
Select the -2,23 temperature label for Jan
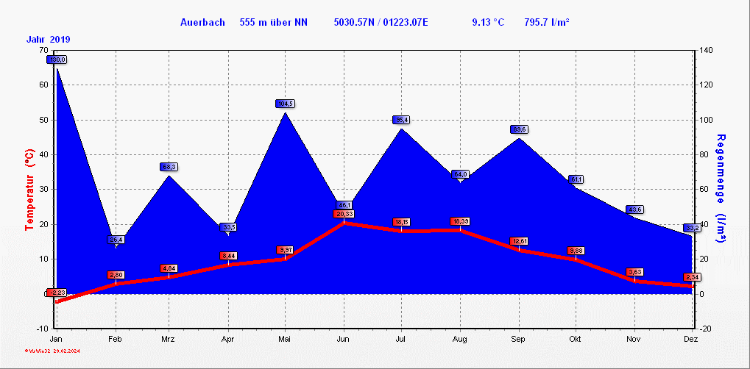(x=57, y=293)
